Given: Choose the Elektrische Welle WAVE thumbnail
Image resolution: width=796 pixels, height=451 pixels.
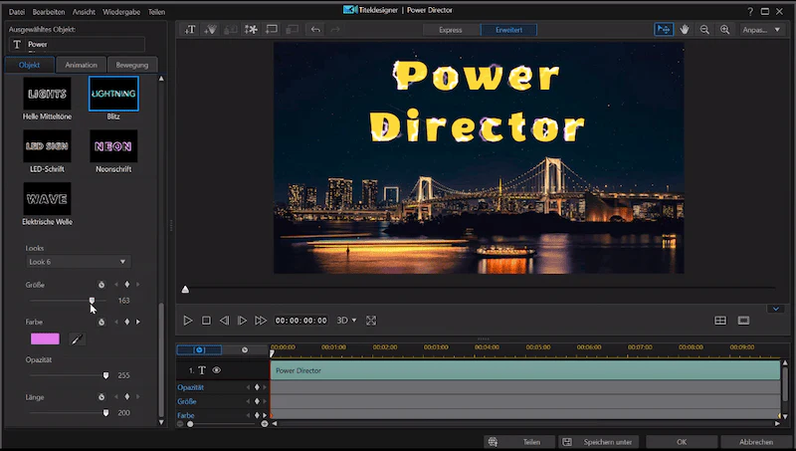Looking at the screenshot, I should [47, 199].
